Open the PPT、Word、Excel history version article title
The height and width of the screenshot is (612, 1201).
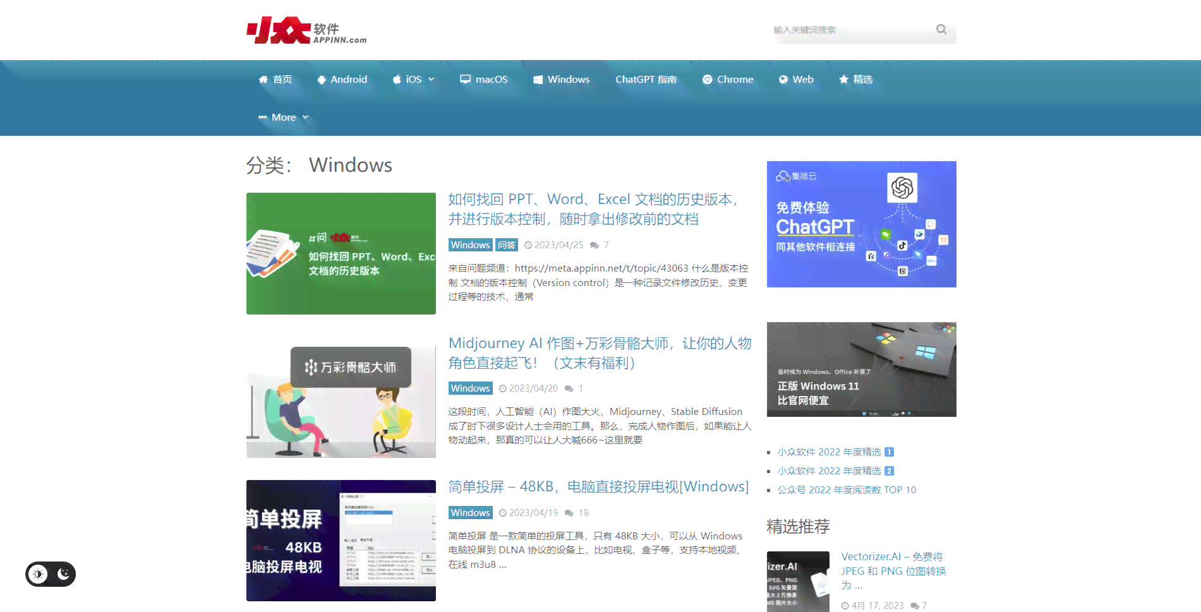coord(594,209)
